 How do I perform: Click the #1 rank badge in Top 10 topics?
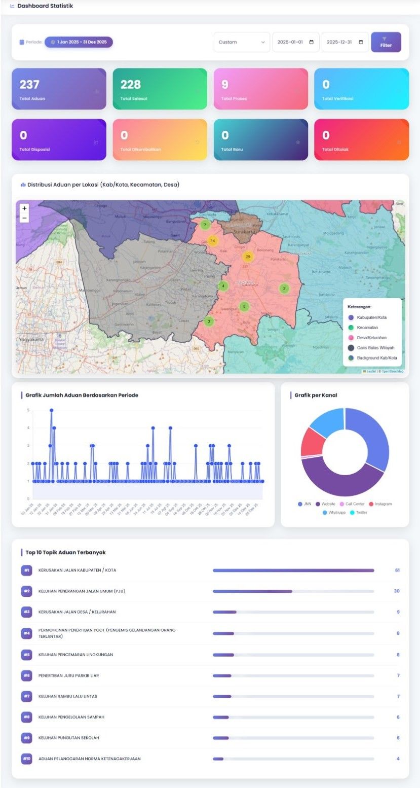click(27, 570)
